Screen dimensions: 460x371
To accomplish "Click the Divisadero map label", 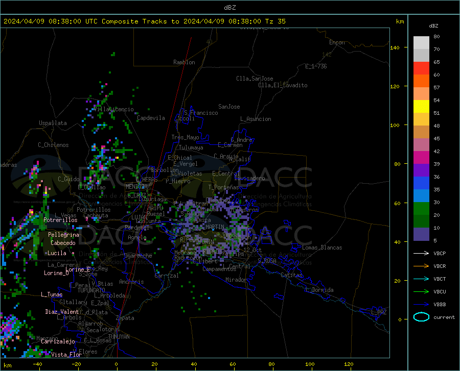I will (x=249, y=178).
